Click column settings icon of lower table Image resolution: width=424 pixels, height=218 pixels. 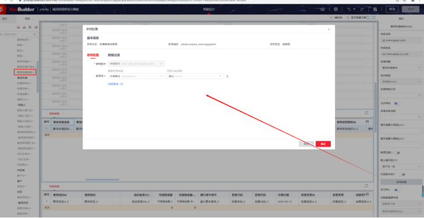pos(368,194)
